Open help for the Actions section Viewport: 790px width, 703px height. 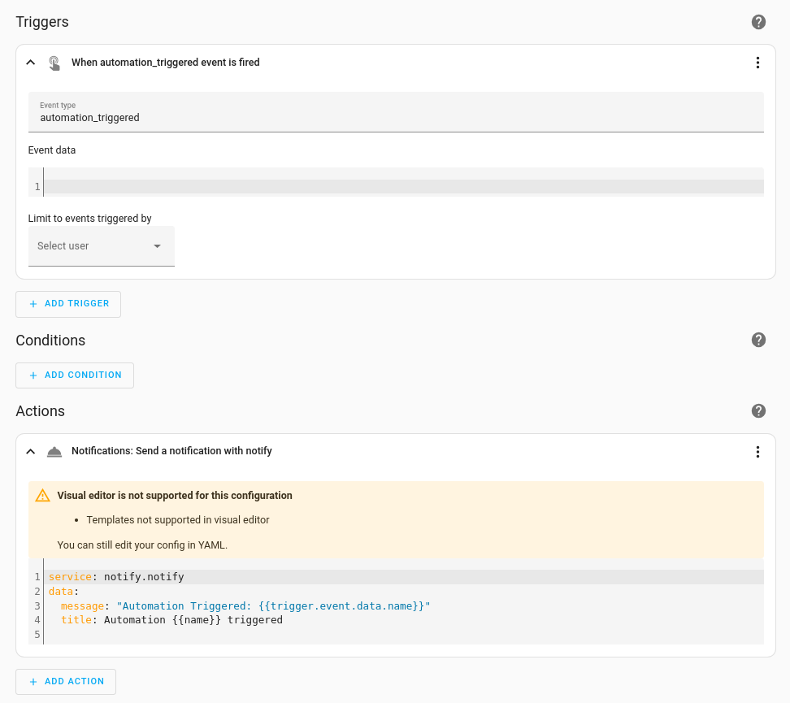click(x=758, y=411)
